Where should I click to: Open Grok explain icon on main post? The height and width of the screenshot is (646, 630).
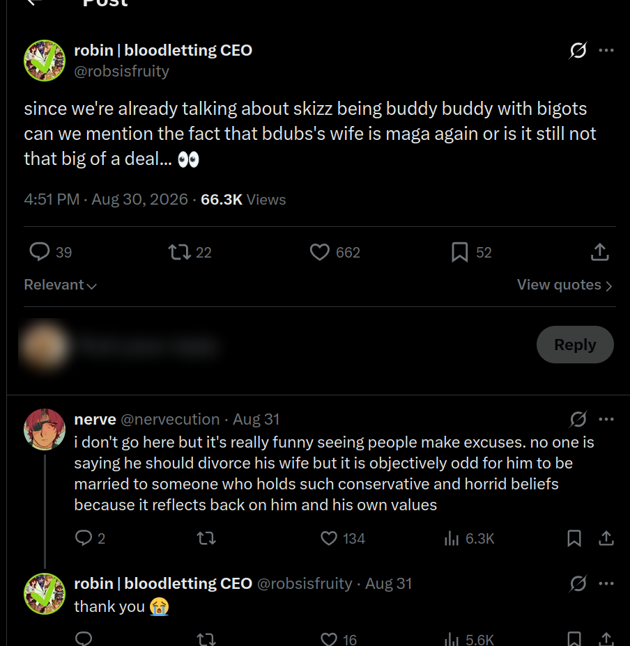(x=578, y=50)
